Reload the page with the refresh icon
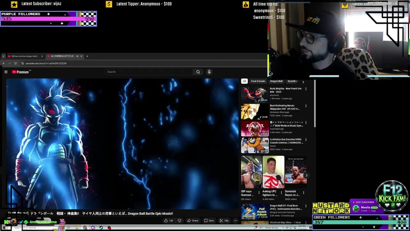The height and width of the screenshot is (231, 410). coord(15,63)
